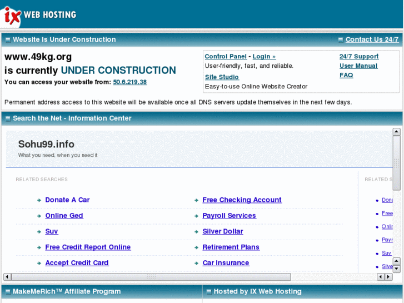
Task: Open the partially visible Free sidebar link
Action: coord(387,213)
